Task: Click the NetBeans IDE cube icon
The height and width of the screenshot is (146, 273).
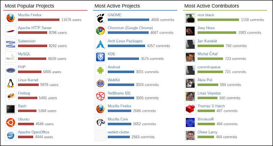Action: click(x=101, y=96)
